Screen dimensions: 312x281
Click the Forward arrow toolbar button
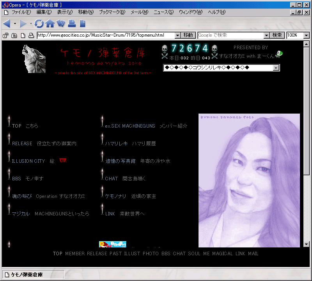click(23, 23)
